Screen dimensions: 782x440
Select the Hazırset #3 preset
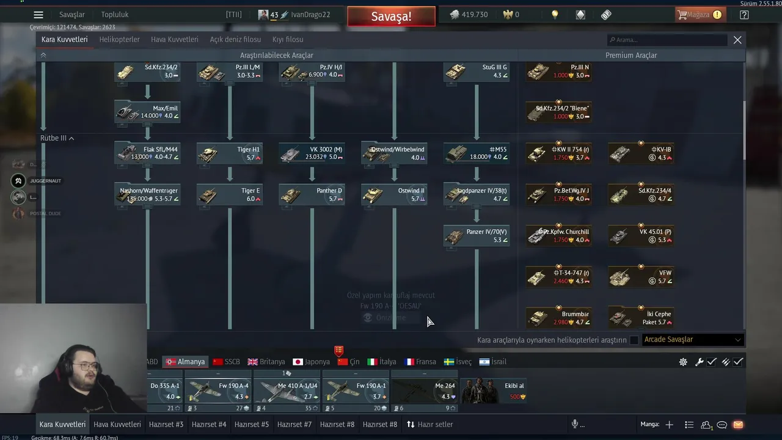pyautogui.click(x=166, y=424)
